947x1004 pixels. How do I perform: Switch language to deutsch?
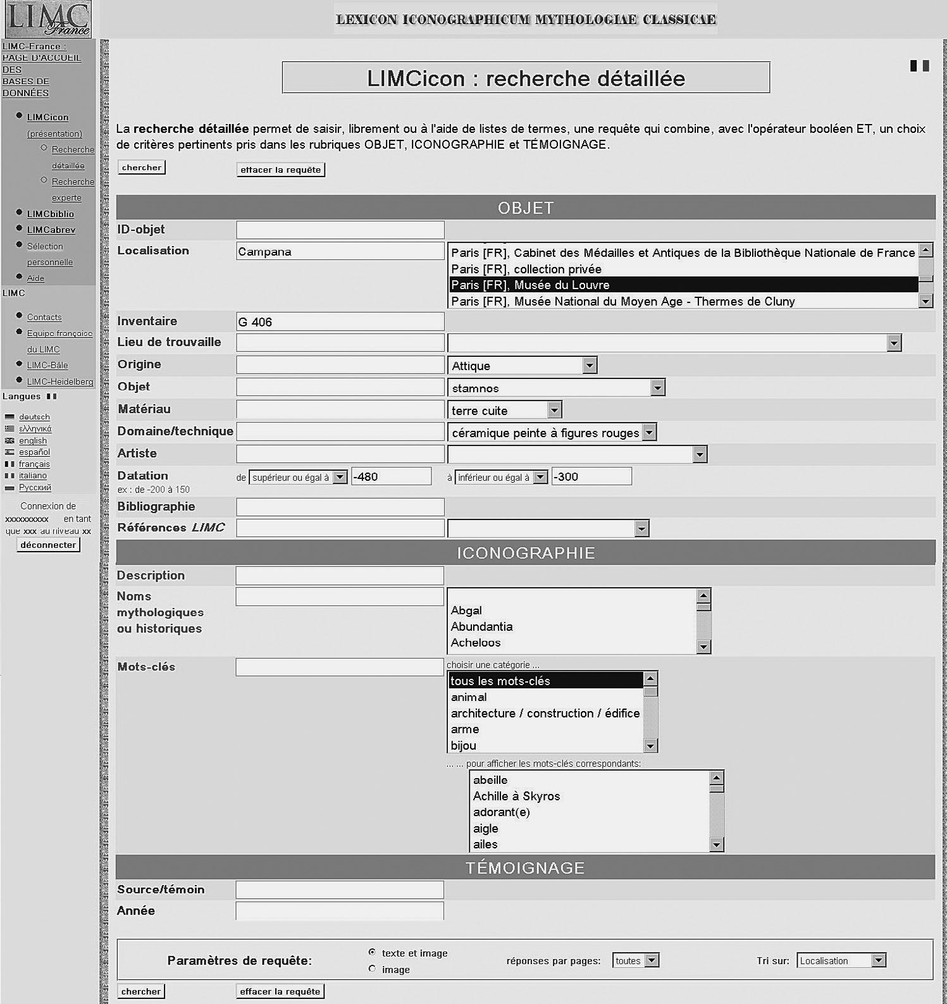click(x=34, y=417)
